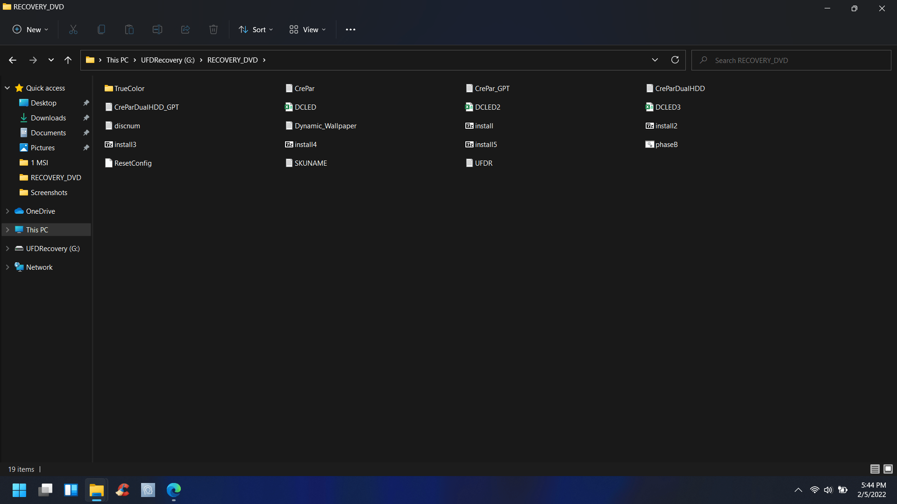Select the Share icon in the toolbar
This screenshot has height=504, width=897.
click(185, 29)
